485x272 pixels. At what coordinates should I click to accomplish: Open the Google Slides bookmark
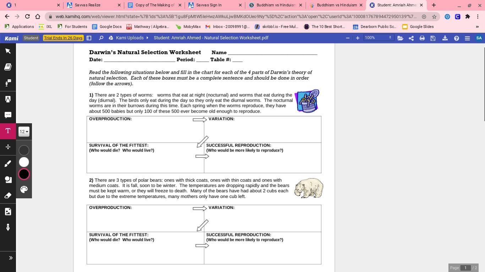tap(418, 27)
